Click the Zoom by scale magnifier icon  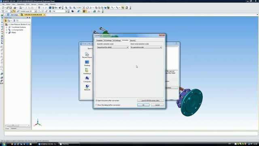[x=74, y=8]
